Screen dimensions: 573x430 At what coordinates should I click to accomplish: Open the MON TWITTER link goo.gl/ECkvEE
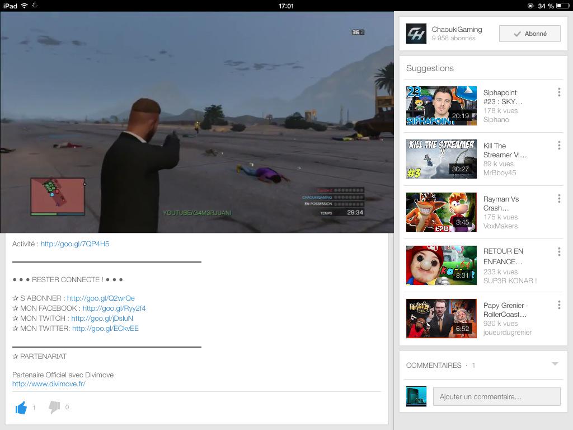click(105, 328)
